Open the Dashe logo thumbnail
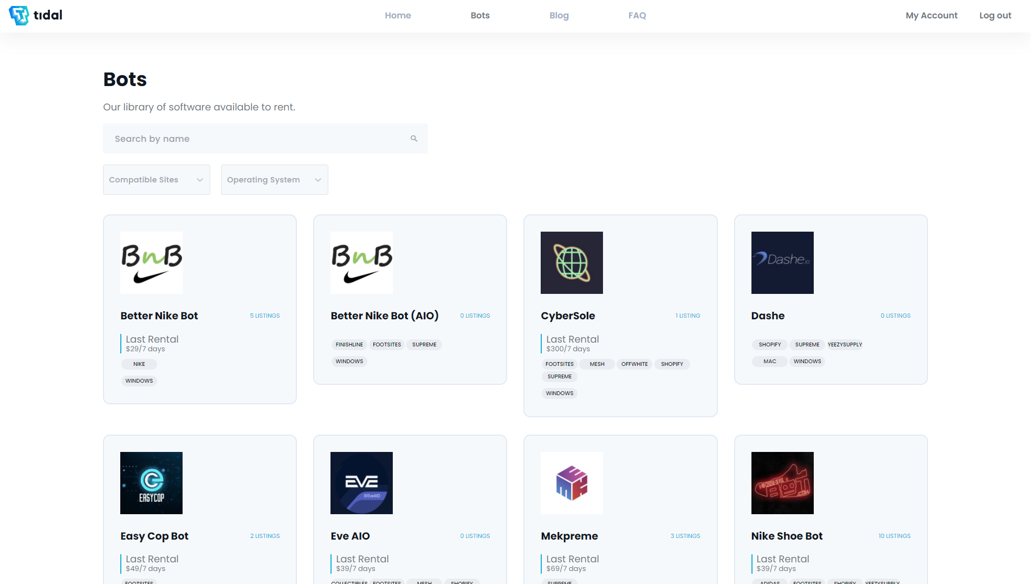 [782, 263]
